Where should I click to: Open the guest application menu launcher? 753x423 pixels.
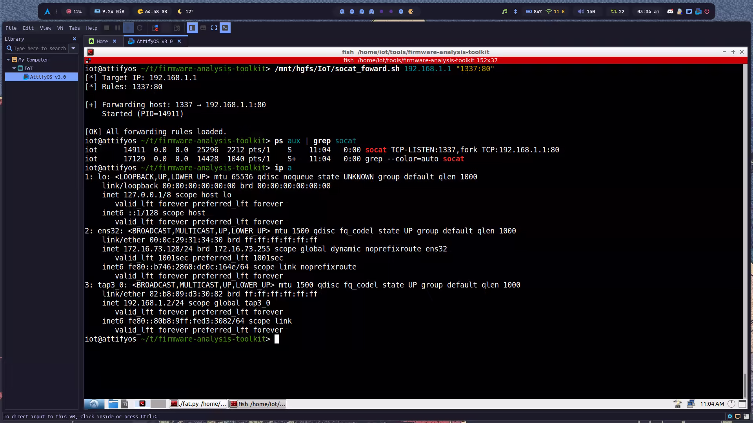(x=94, y=404)
